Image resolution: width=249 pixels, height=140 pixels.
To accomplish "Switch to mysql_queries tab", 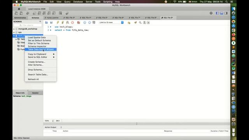I will point(52,18).
